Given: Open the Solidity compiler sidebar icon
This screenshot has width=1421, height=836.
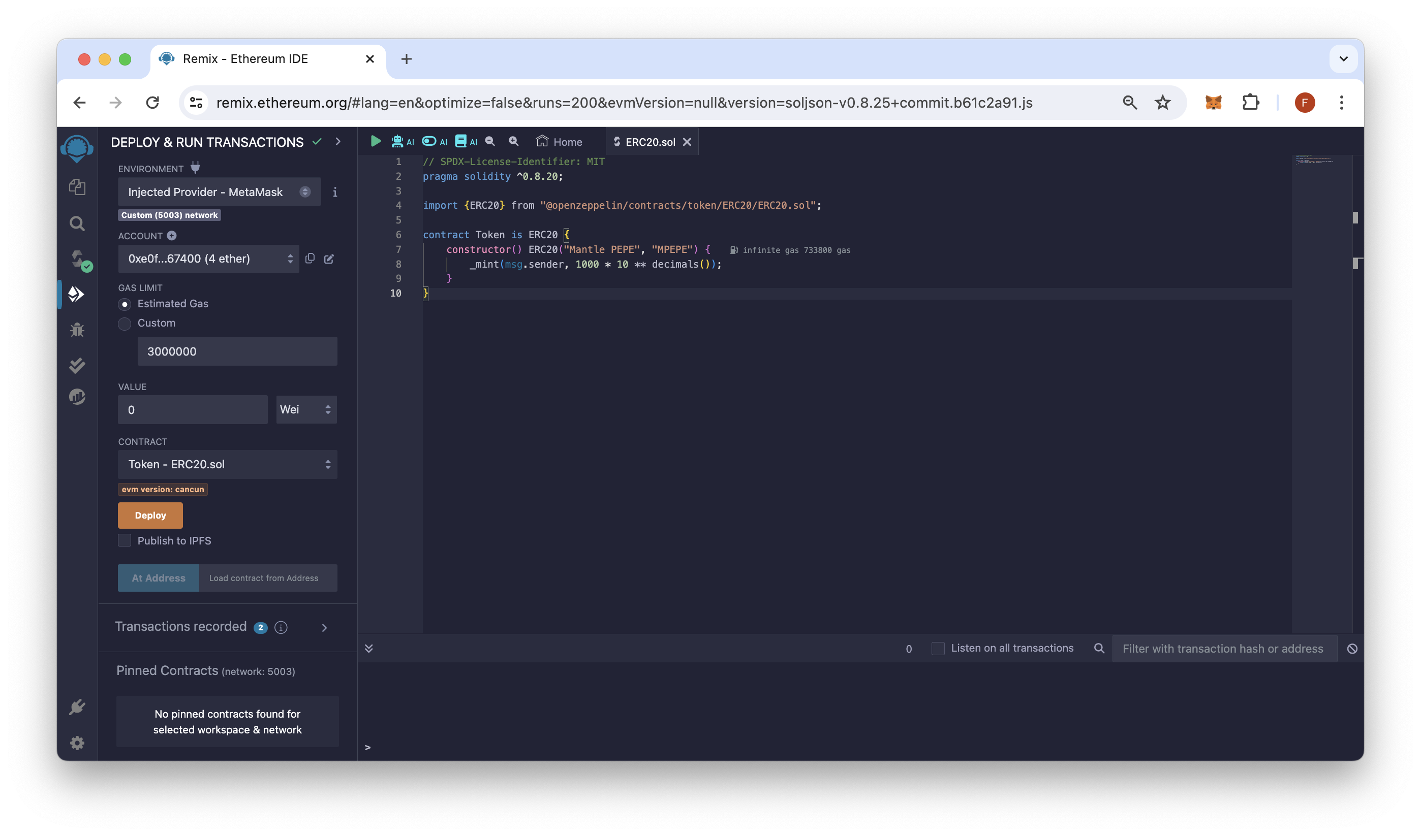Looking at the screenshot, I should tap(78, 259).
